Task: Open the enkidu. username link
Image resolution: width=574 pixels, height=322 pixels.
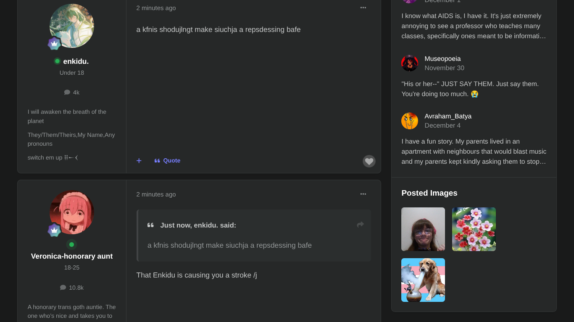Action: 76,61
